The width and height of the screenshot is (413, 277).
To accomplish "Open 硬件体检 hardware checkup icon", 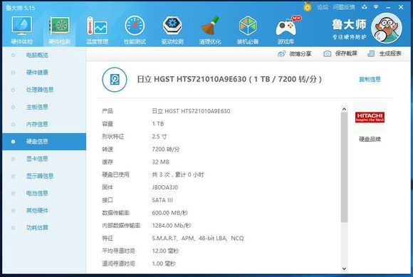I will click(x=22, y=30).
